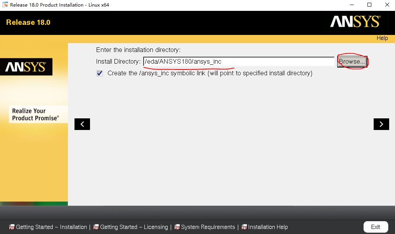Open Getting Started – Installation PDF link

tap(51, 227)
